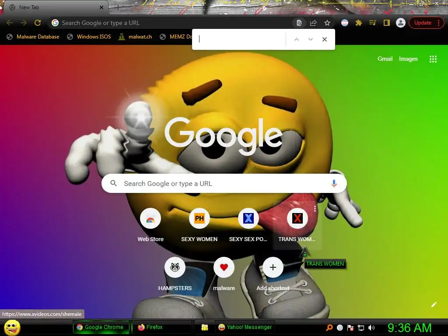
Task: Open the Windows ISOS bookmark
Action: coord(89,37)
